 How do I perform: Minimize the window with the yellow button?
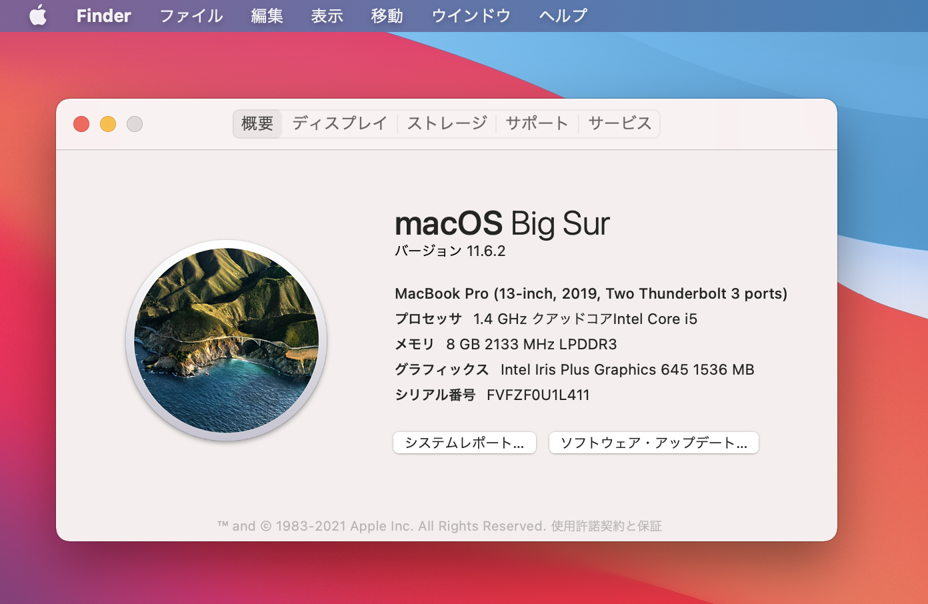[108, 124]
